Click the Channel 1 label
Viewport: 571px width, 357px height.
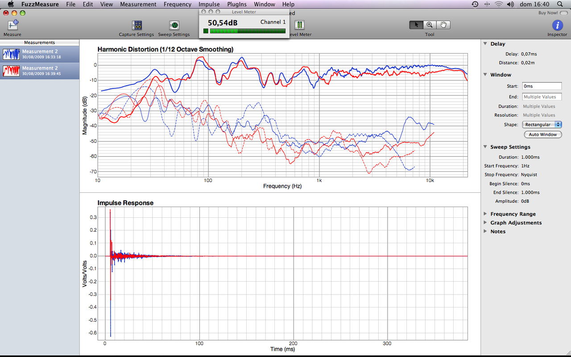click(x=273, y=22)
